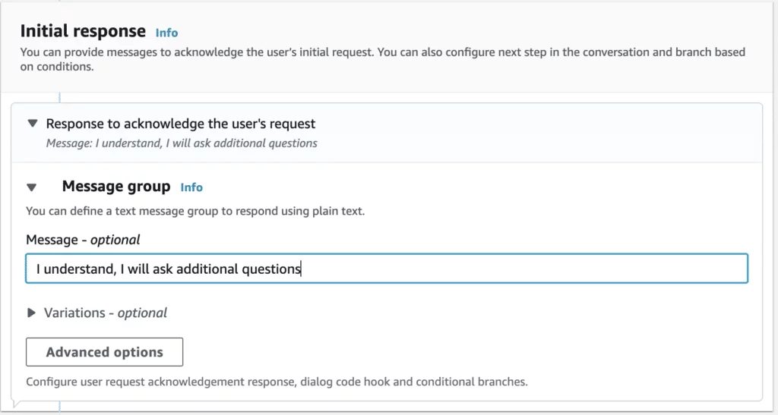Select the word 'understand' in Message field

tap(81, 269)
